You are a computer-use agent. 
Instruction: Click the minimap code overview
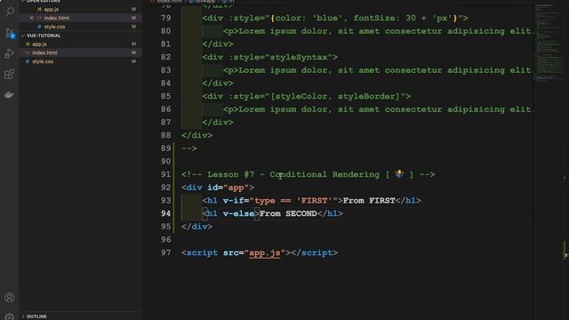click(549, 44)
